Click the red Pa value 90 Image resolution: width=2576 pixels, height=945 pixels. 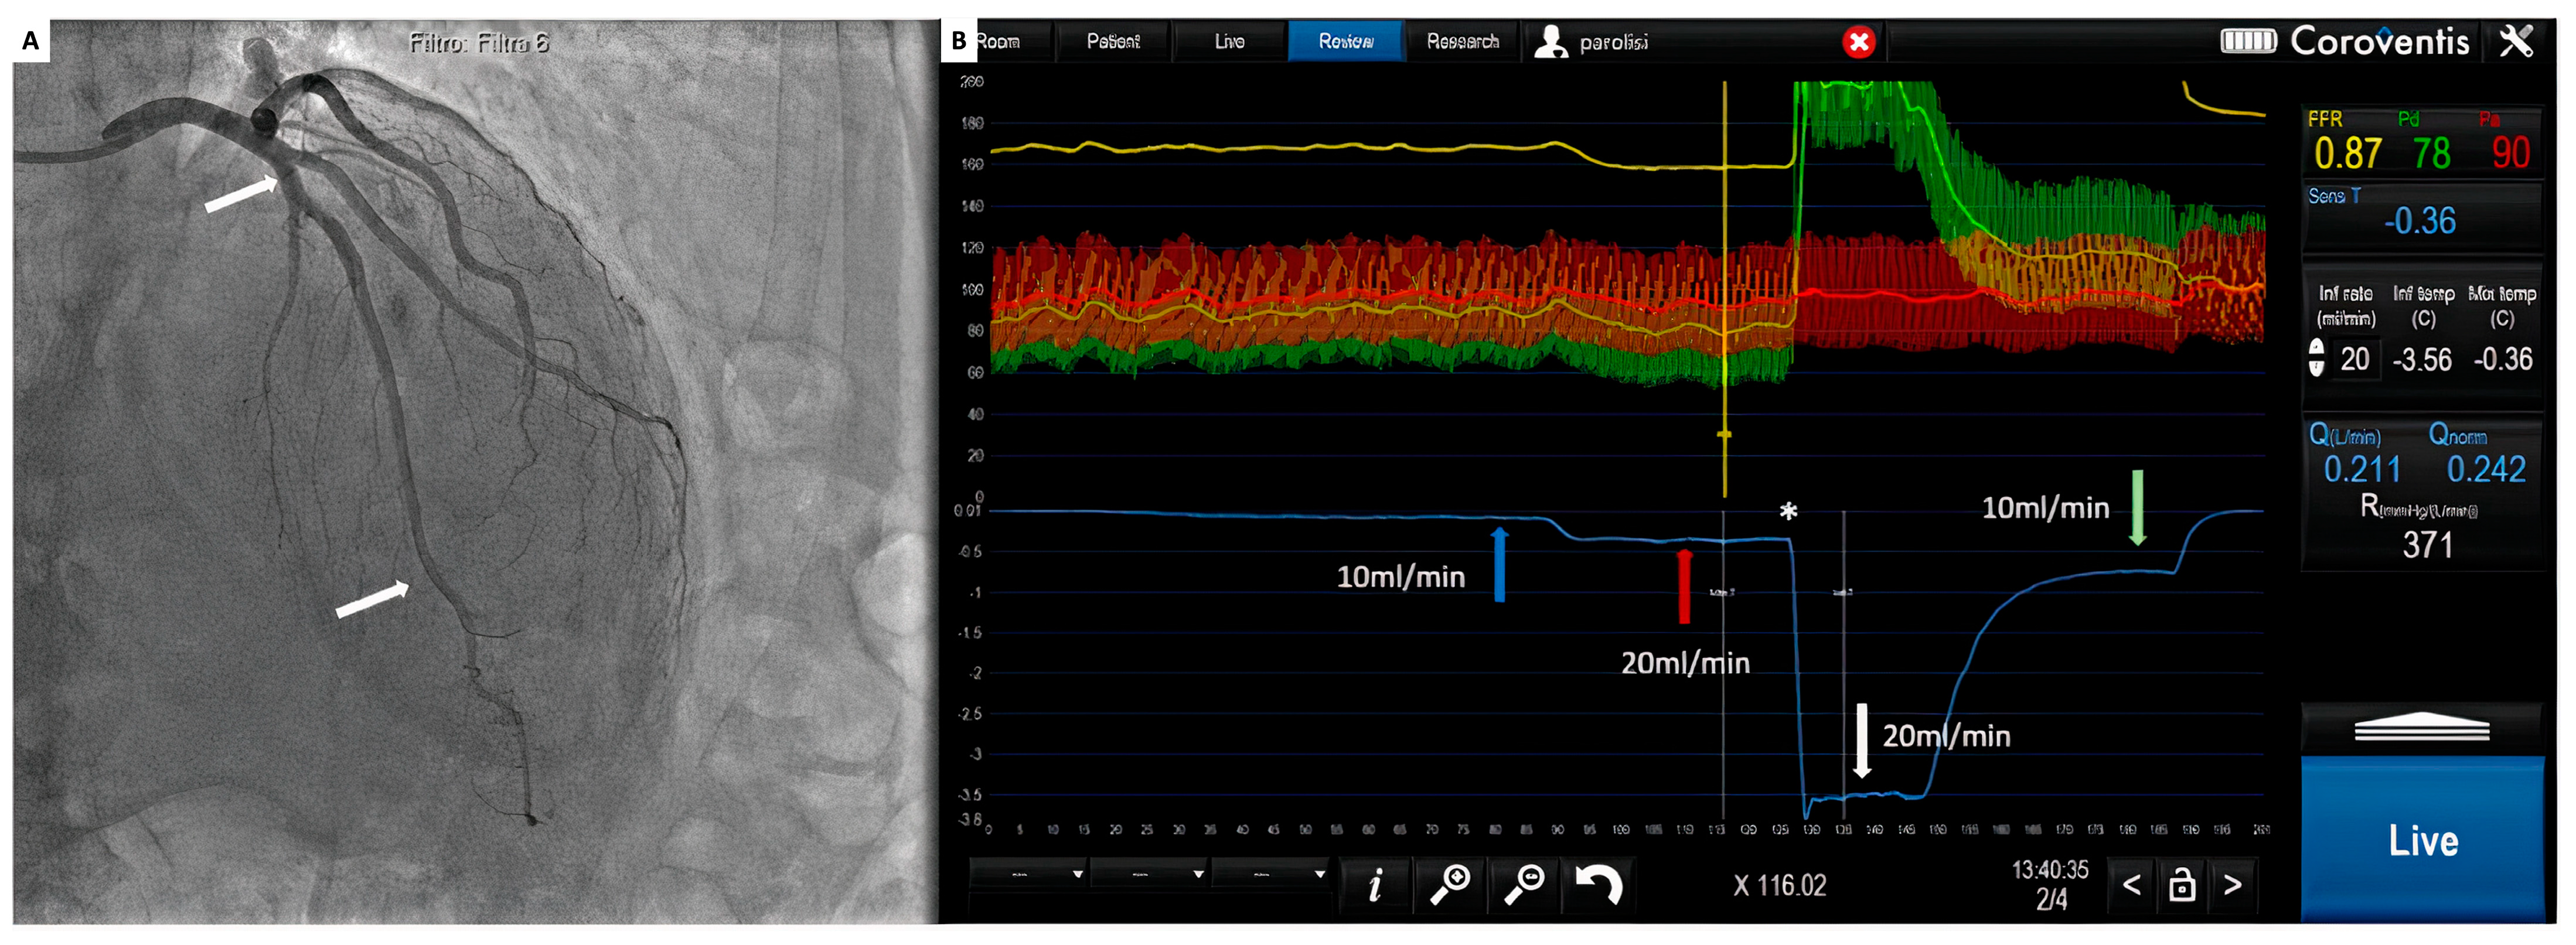coord(2510,154)
